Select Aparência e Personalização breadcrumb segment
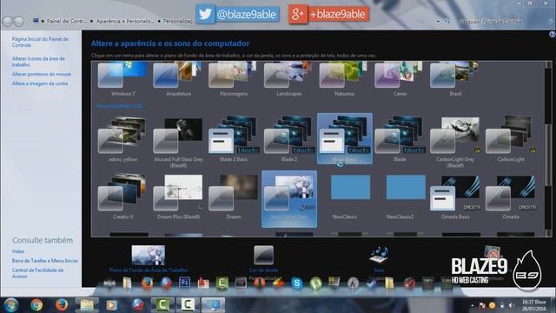This screenshot has height=313, width=556. click(x=125, y=21)
